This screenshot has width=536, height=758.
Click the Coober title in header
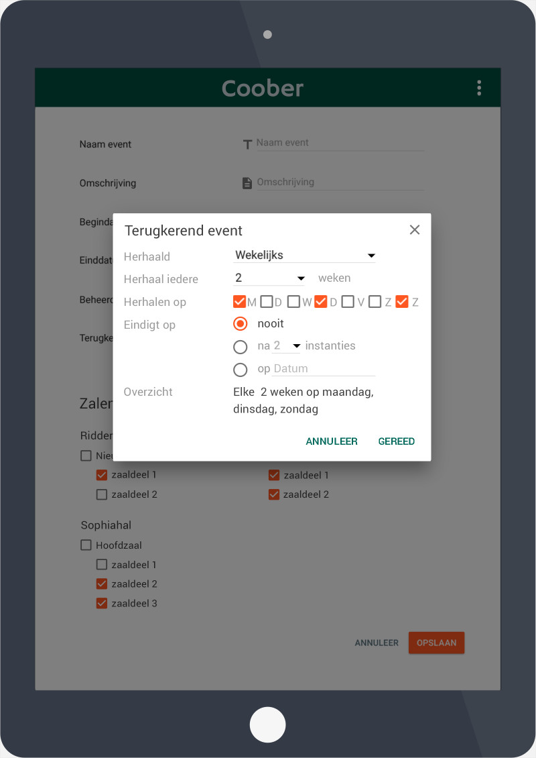tap(263, 88)
